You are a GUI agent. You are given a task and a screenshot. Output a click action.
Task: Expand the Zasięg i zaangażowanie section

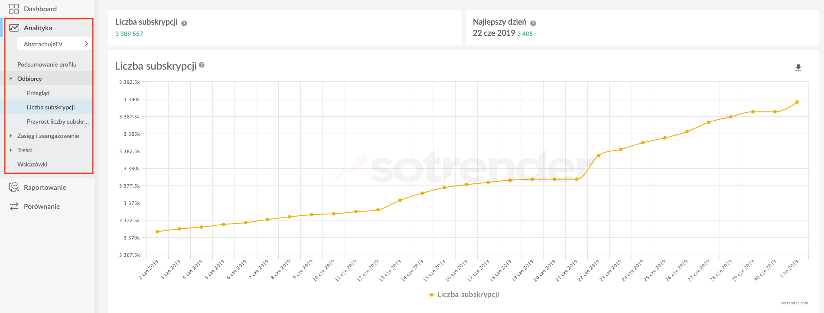point(11,136)
